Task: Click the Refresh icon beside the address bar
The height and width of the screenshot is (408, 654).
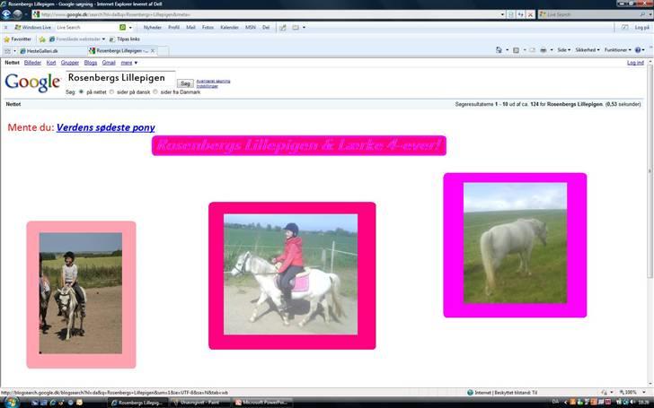Action: pos(520,14)
